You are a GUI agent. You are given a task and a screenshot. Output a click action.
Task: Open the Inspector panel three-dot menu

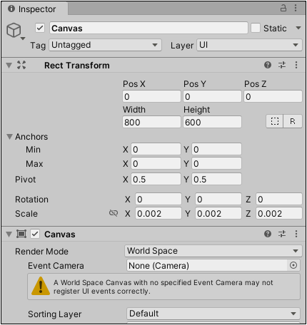point(296,8)
